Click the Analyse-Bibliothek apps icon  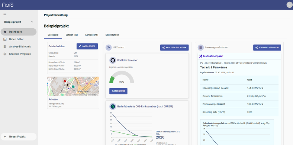pos(5,46)
